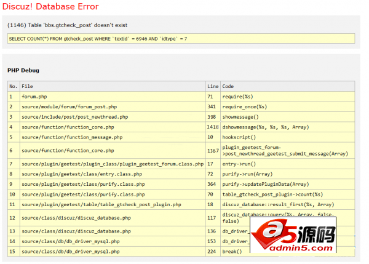Click the PHP Debug section title
The width and height of the screenshot is (369, 264).
[23, 70]
